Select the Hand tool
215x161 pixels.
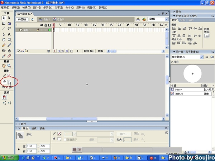tap(4, 66)
